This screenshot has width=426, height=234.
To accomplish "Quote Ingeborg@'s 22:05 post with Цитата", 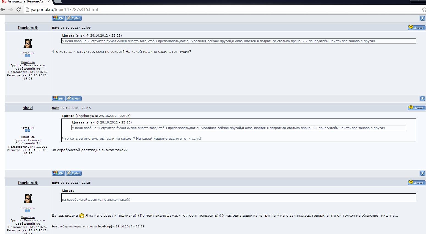I will coord(416,27).
